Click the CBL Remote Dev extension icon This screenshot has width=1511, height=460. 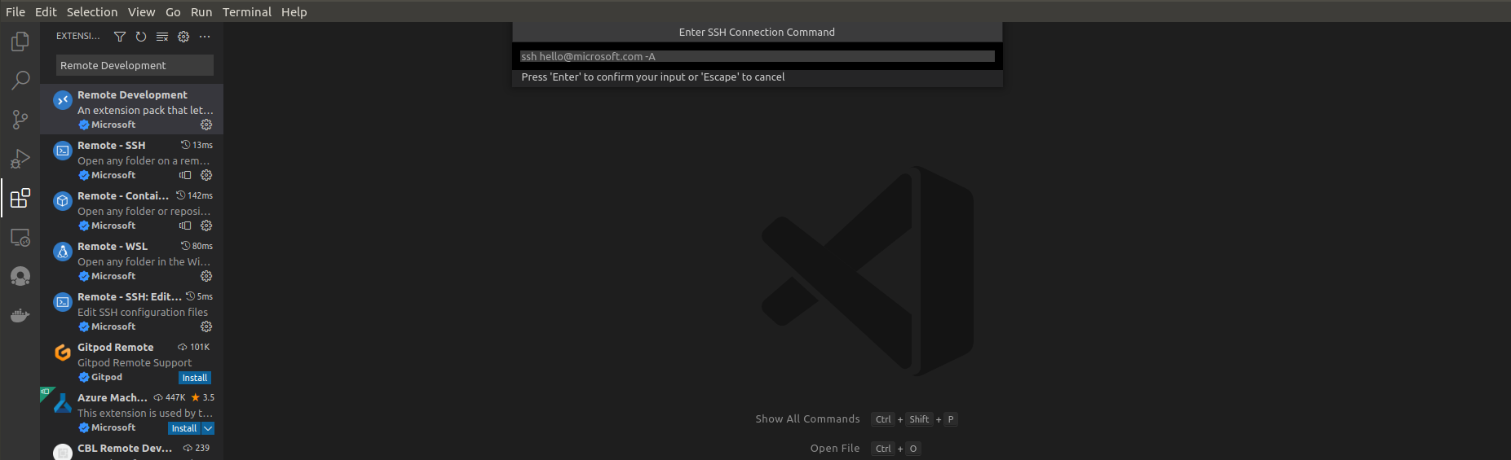(63, 452)
